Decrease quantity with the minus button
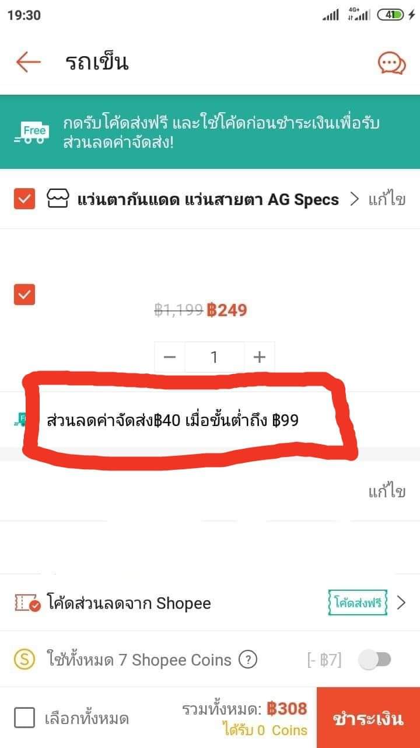The width and height of the screenshot is (420, 748). 170,357
